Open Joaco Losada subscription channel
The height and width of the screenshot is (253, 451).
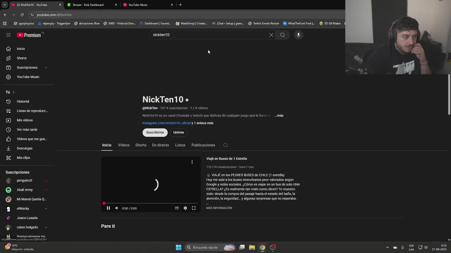[x=27, y=218]
